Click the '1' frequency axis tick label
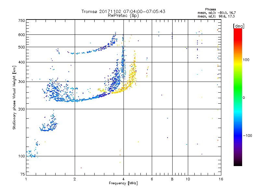The height and width of the screenshot is (195, 260). point(26,179)
